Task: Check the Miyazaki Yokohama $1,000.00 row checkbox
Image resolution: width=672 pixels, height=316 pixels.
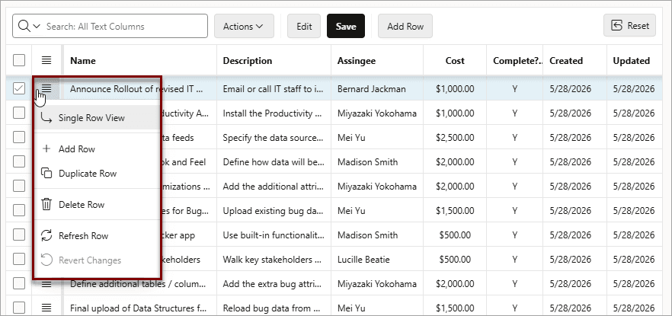Action: [19, 113]
